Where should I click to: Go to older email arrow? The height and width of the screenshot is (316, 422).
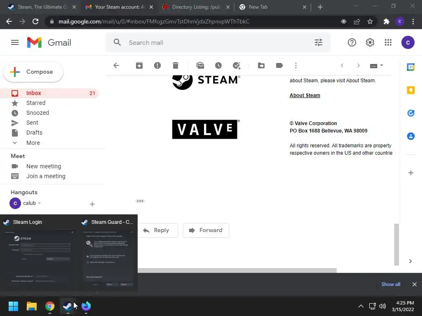[x=358, y=65]
